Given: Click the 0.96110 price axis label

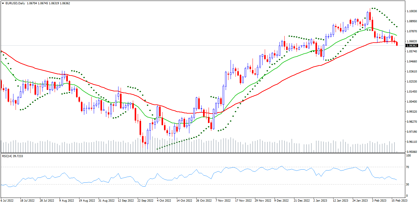Looking at the screenshot, I should pos(412,142).
